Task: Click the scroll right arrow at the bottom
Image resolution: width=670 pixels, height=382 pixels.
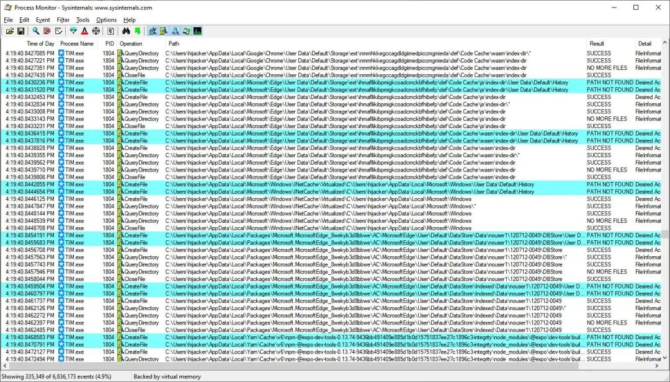Action: point(657,367)
